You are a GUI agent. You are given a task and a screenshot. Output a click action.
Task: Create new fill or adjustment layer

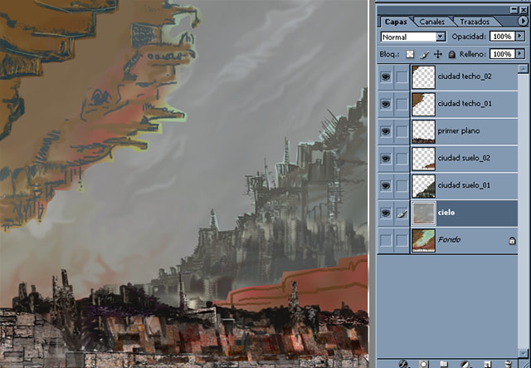click(465, 365)
